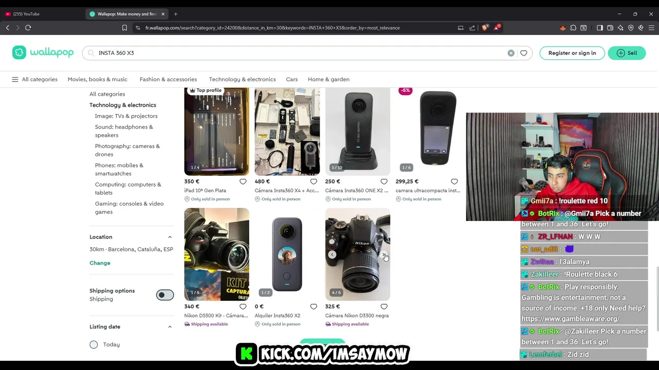The image size is (659, 370).
Task: Open Movies, books & music category
Action: [97, 79]
